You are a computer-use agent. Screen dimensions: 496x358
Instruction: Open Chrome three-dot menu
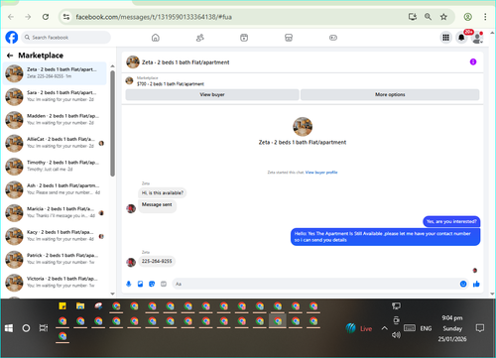pos(485,17)
